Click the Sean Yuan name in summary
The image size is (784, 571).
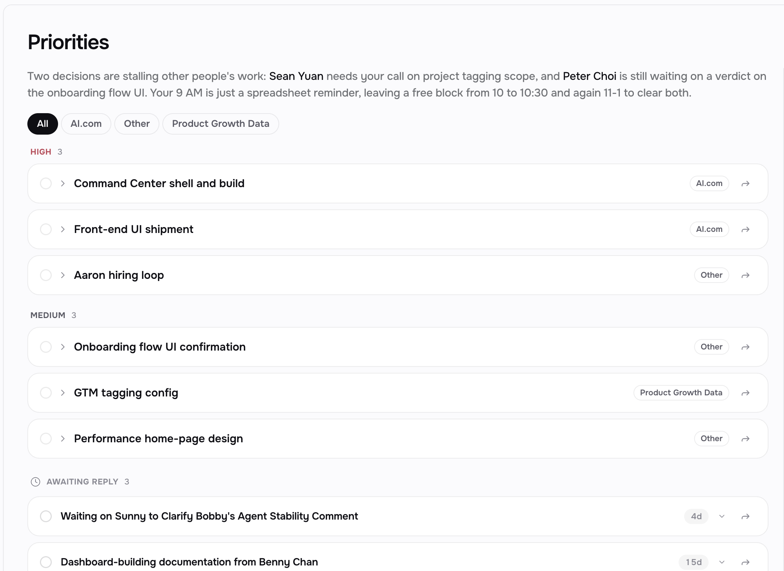[296, 76]
